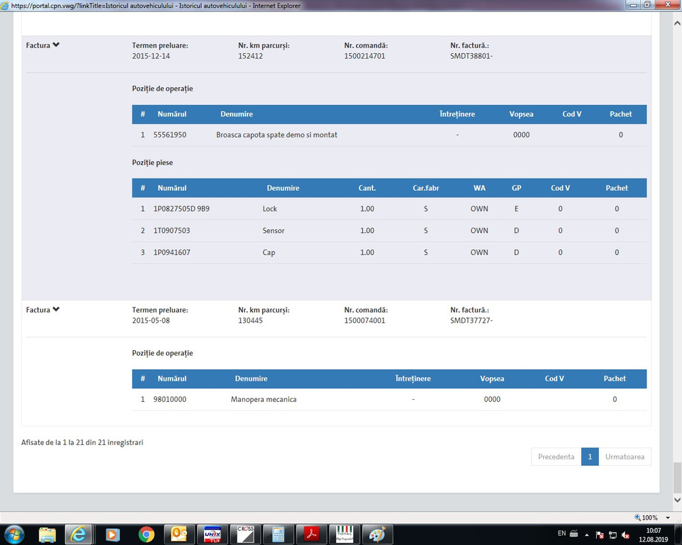Select order number 1500214701
Screen dimensions: 682x545
click(364, 56)
